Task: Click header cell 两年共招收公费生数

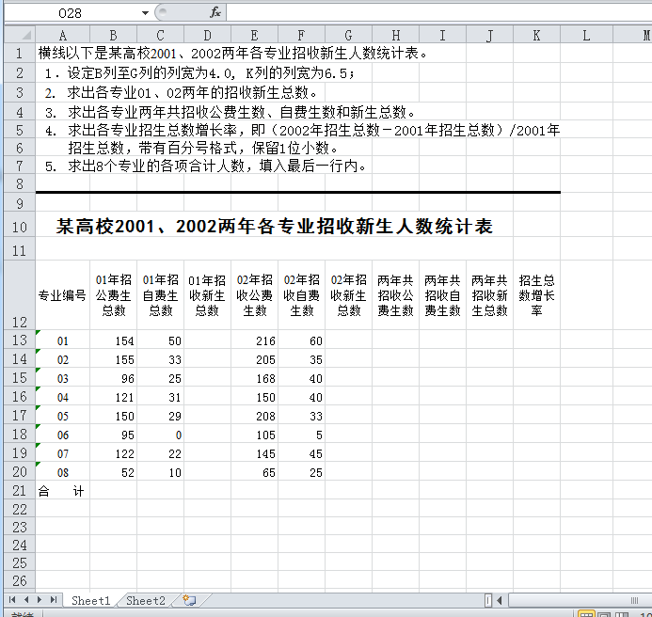Action: [x=395, y=295]
